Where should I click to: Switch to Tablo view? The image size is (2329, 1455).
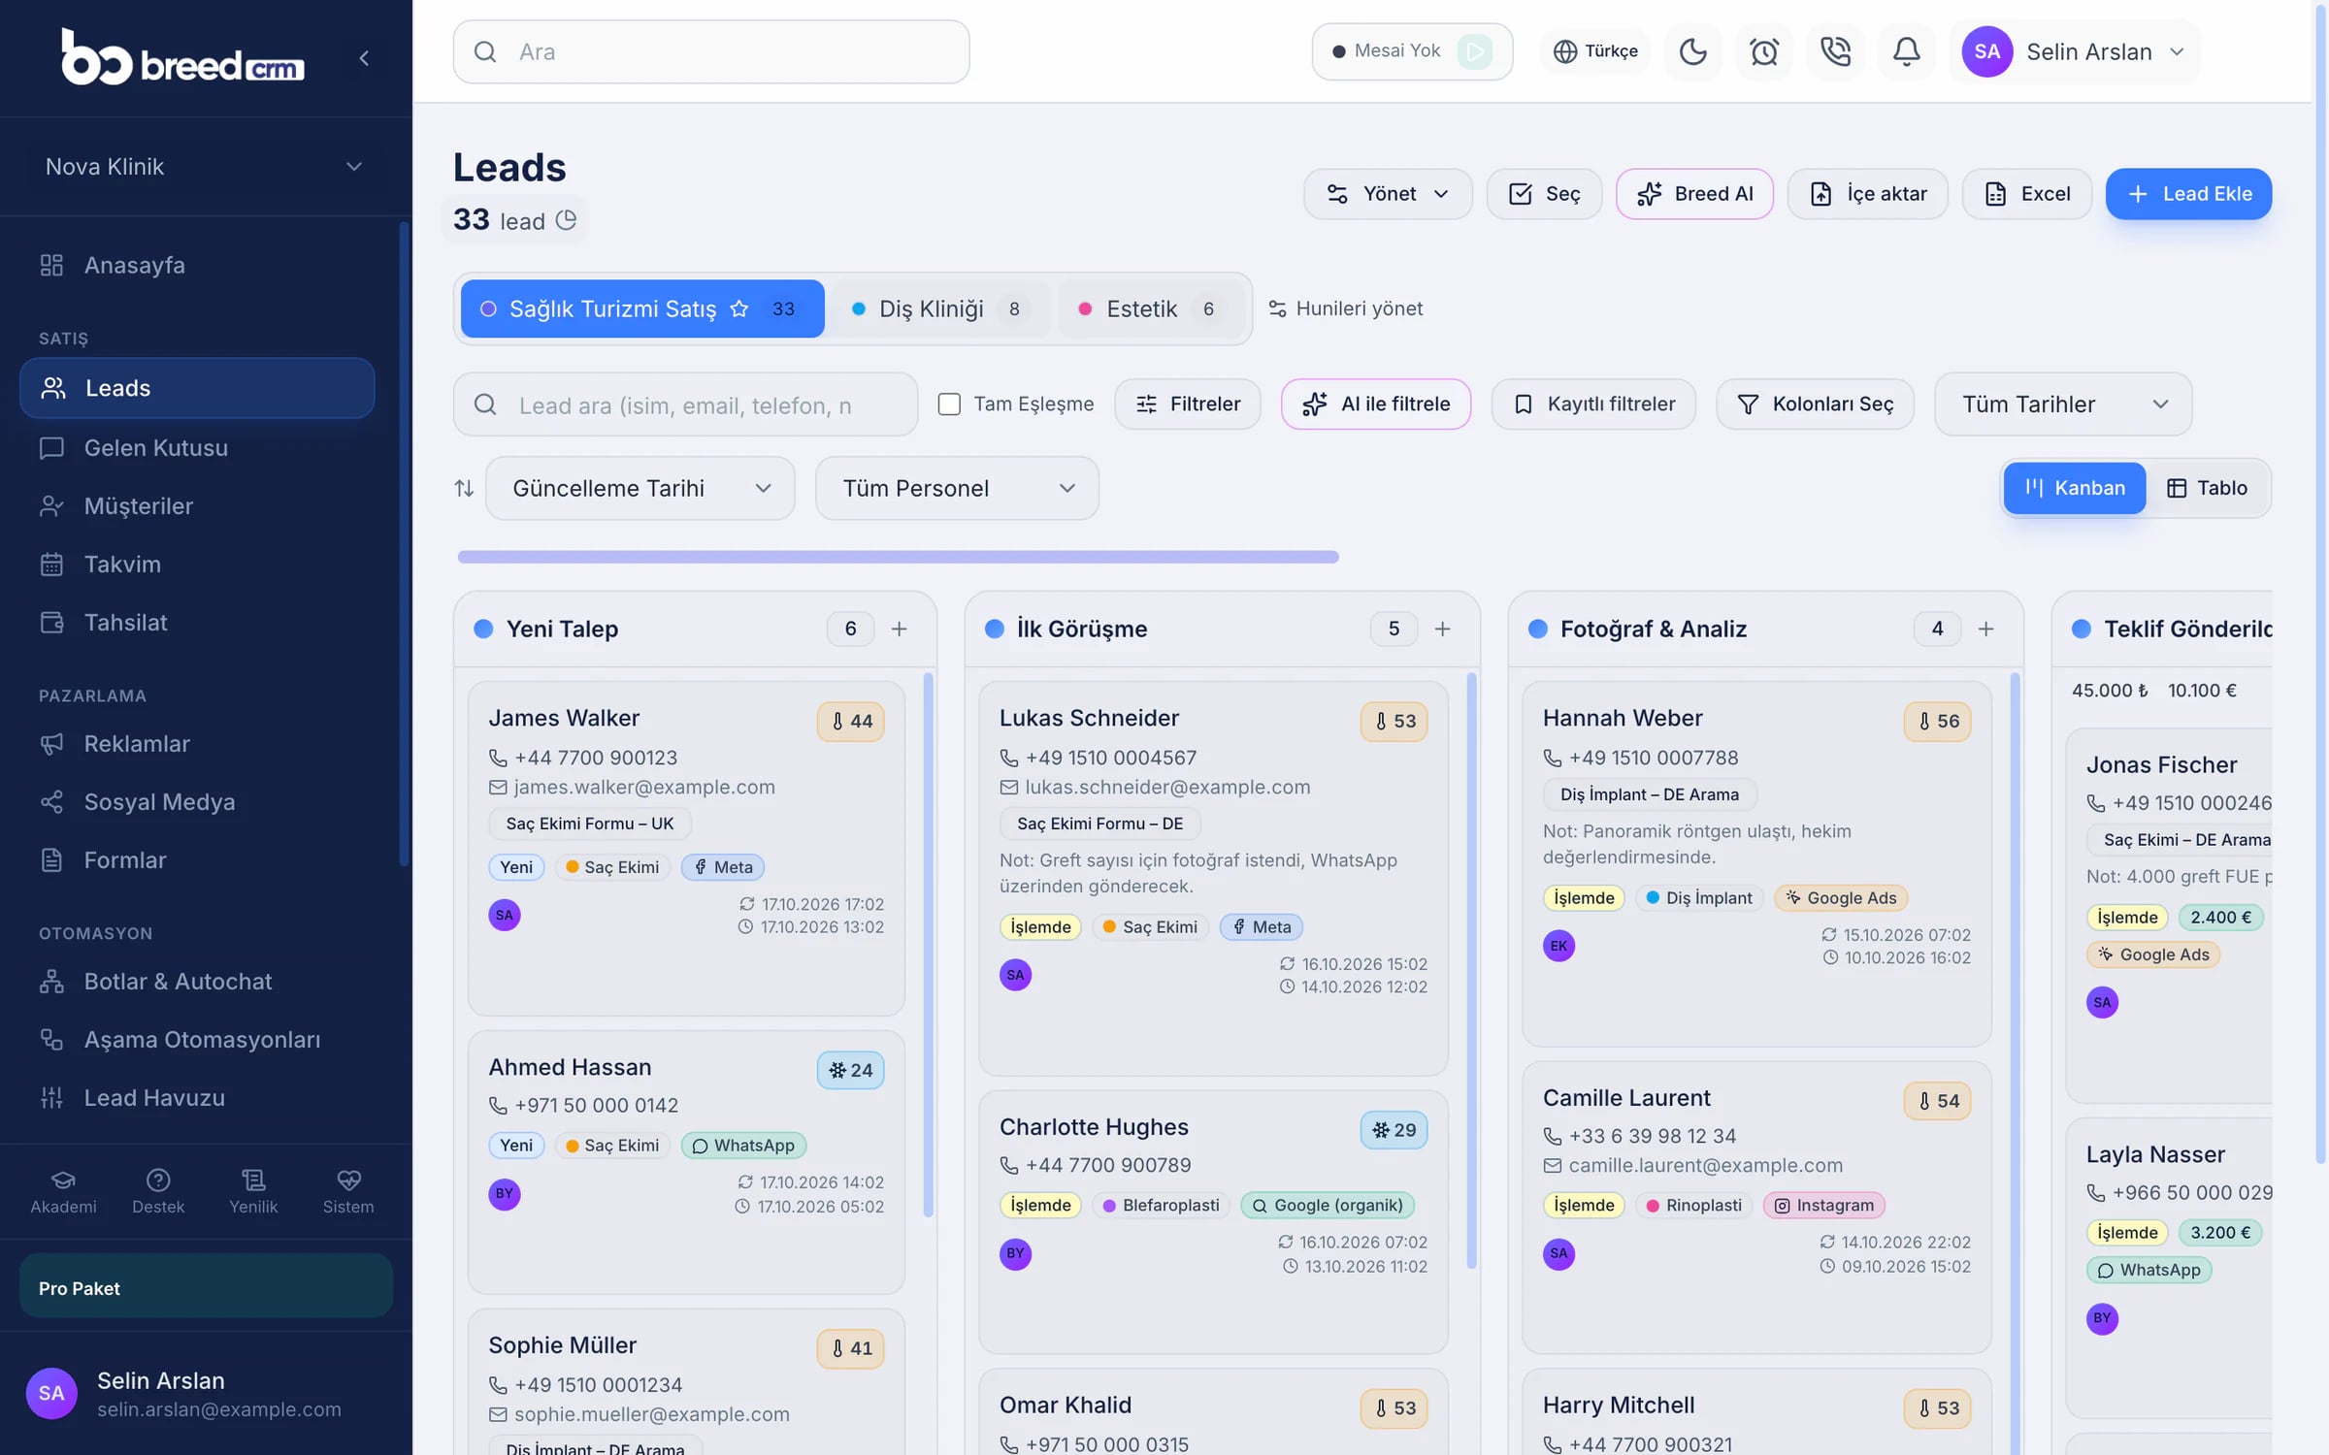point(2208,488)
